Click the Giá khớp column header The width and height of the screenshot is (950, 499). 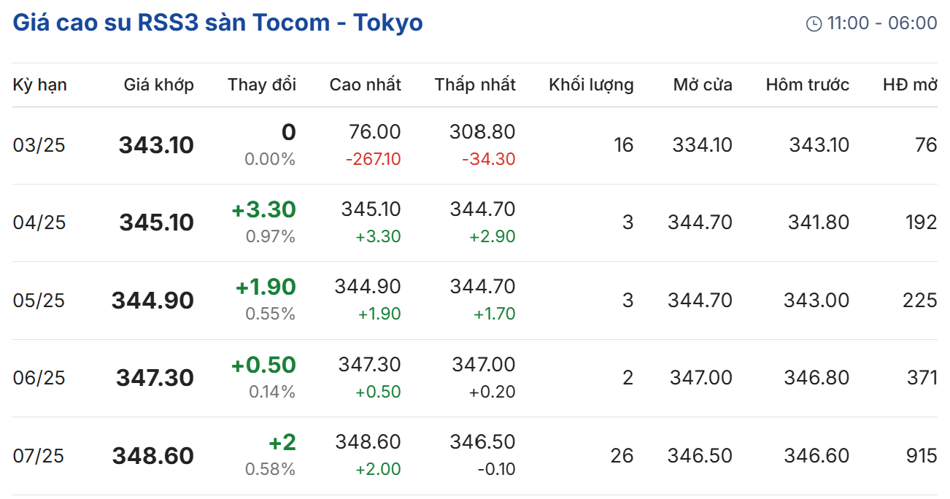click(x=158, y=85)
